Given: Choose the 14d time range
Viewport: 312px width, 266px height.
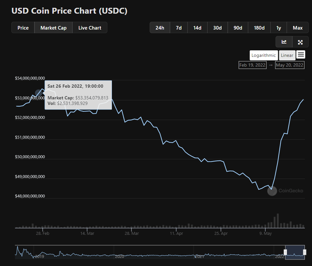Looking at the screenshot, I should [x=197, y=28].
